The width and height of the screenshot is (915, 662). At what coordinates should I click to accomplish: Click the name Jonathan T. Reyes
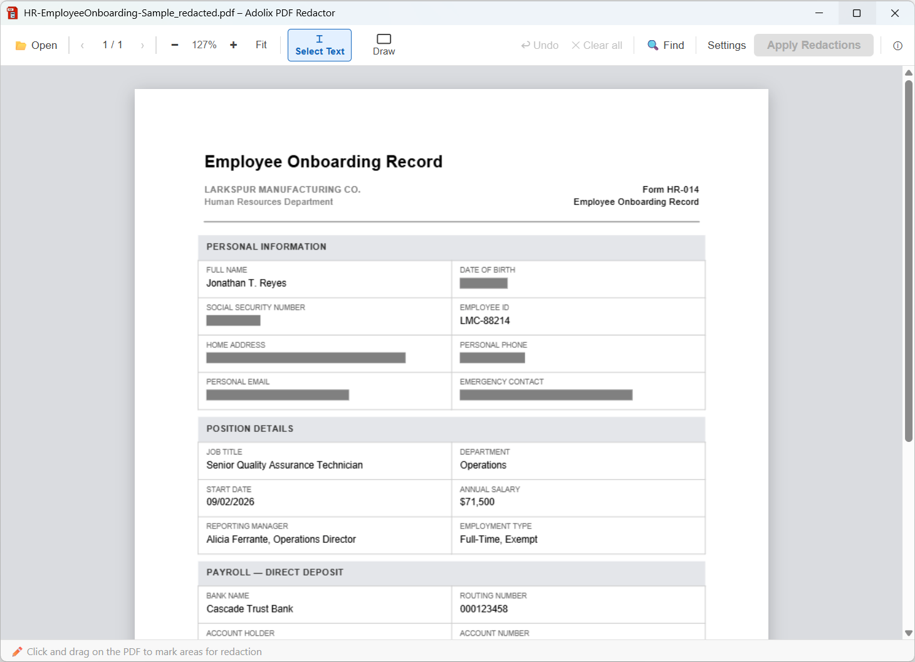[246, 283]
